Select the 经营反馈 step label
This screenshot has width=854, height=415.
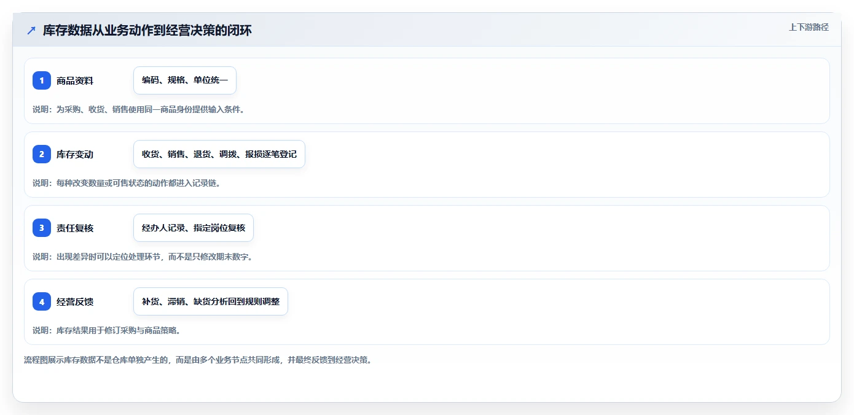[75, 301]
